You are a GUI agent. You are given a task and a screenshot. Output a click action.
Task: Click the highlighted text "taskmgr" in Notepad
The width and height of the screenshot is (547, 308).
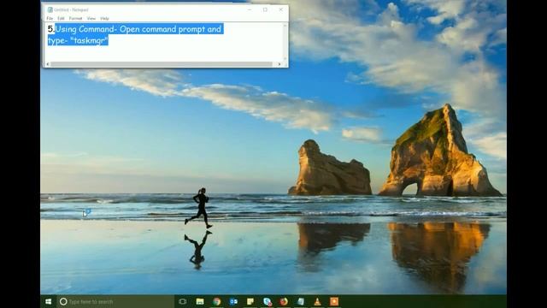[89, 40]
